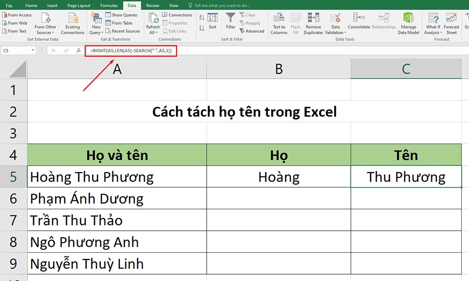Switch to the Review tab

tap(152, 5)
